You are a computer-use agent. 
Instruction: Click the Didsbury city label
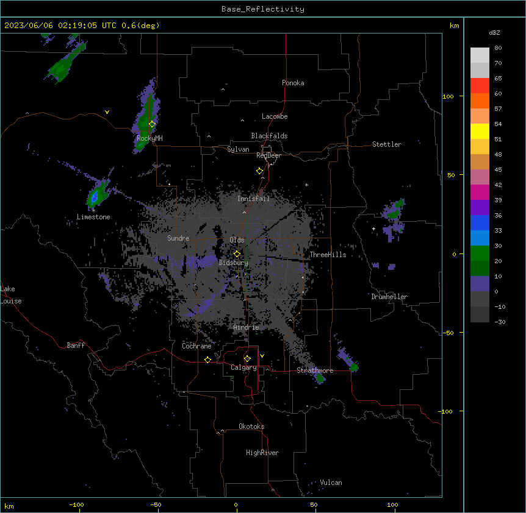point(234,263)
